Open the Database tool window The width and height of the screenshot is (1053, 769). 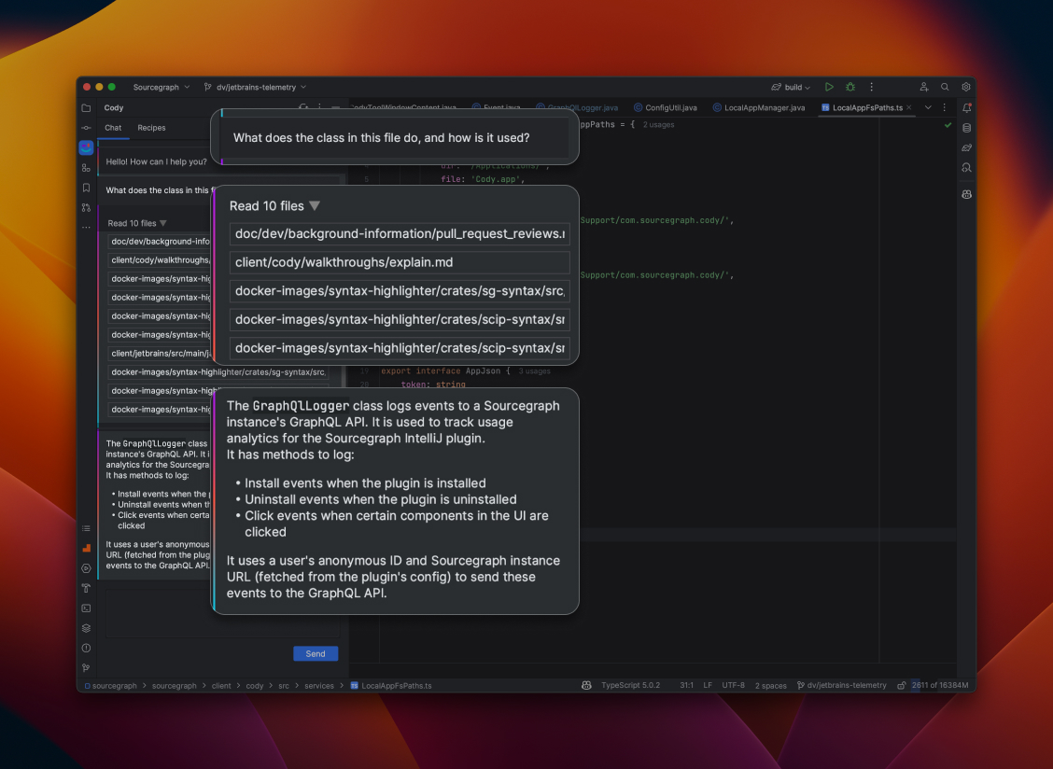click(x=966, y=128)
